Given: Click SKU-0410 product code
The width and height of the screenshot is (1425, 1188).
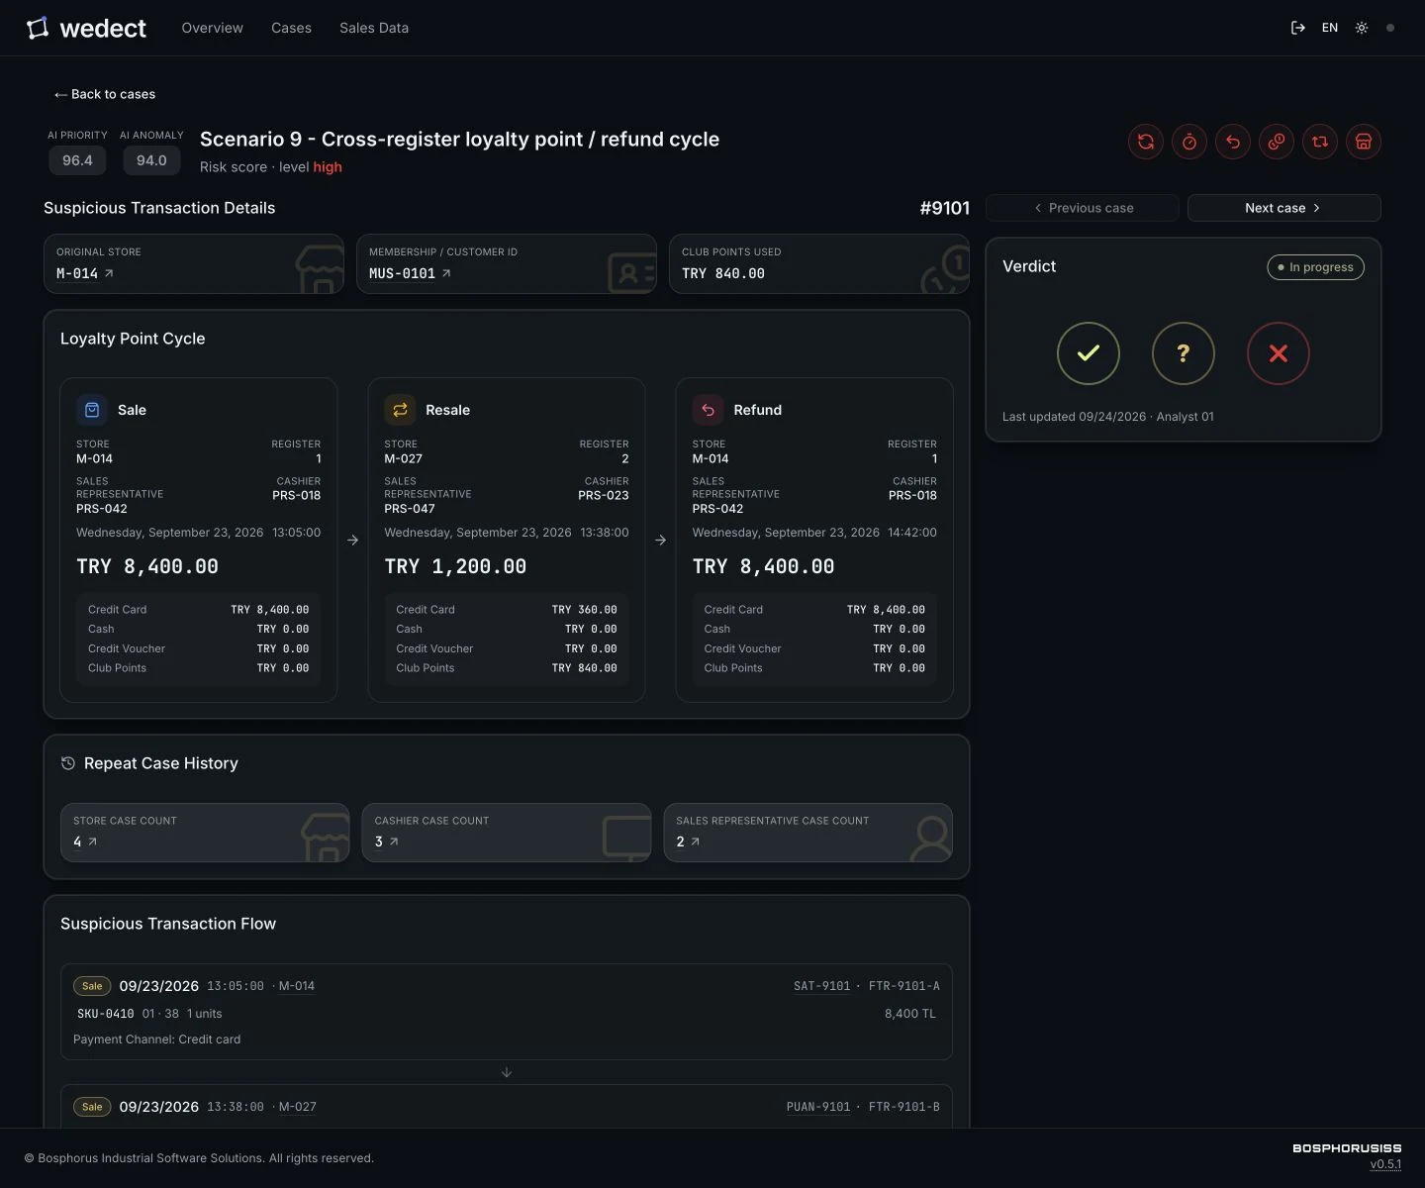Looking at the screenshot, I should [106, 1014].
